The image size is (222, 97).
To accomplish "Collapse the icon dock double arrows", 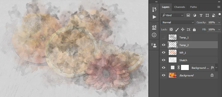I will click(x=156, y=2).
